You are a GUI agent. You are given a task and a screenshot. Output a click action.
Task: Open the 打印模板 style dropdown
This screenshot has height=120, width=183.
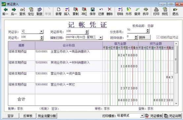[142, 116]
